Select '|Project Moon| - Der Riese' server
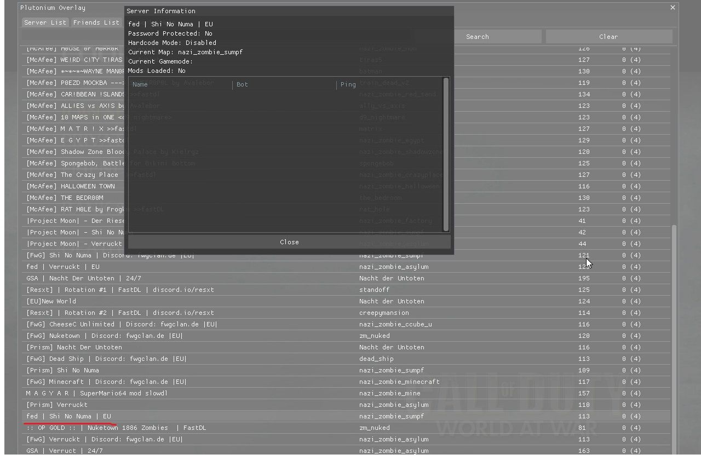Viewport: 701px width, 460px height. pyautogui.click(x=73, y=221)
